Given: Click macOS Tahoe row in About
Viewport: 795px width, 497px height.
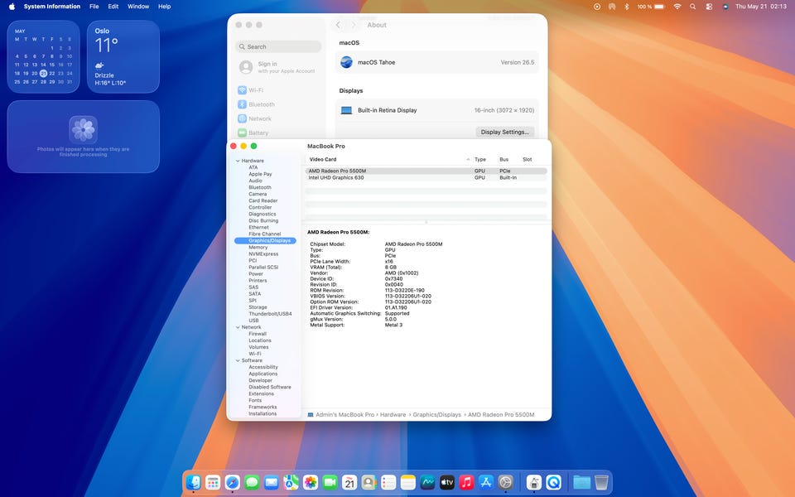Looking at the screenshot, I should [x=436, y=62].
